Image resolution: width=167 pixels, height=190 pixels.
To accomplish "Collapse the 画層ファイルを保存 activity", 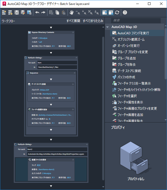I will [x=73, y=160].
